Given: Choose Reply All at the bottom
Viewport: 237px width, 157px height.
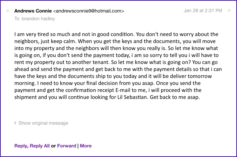Looking at the screenshot, I should coord(40,146).
